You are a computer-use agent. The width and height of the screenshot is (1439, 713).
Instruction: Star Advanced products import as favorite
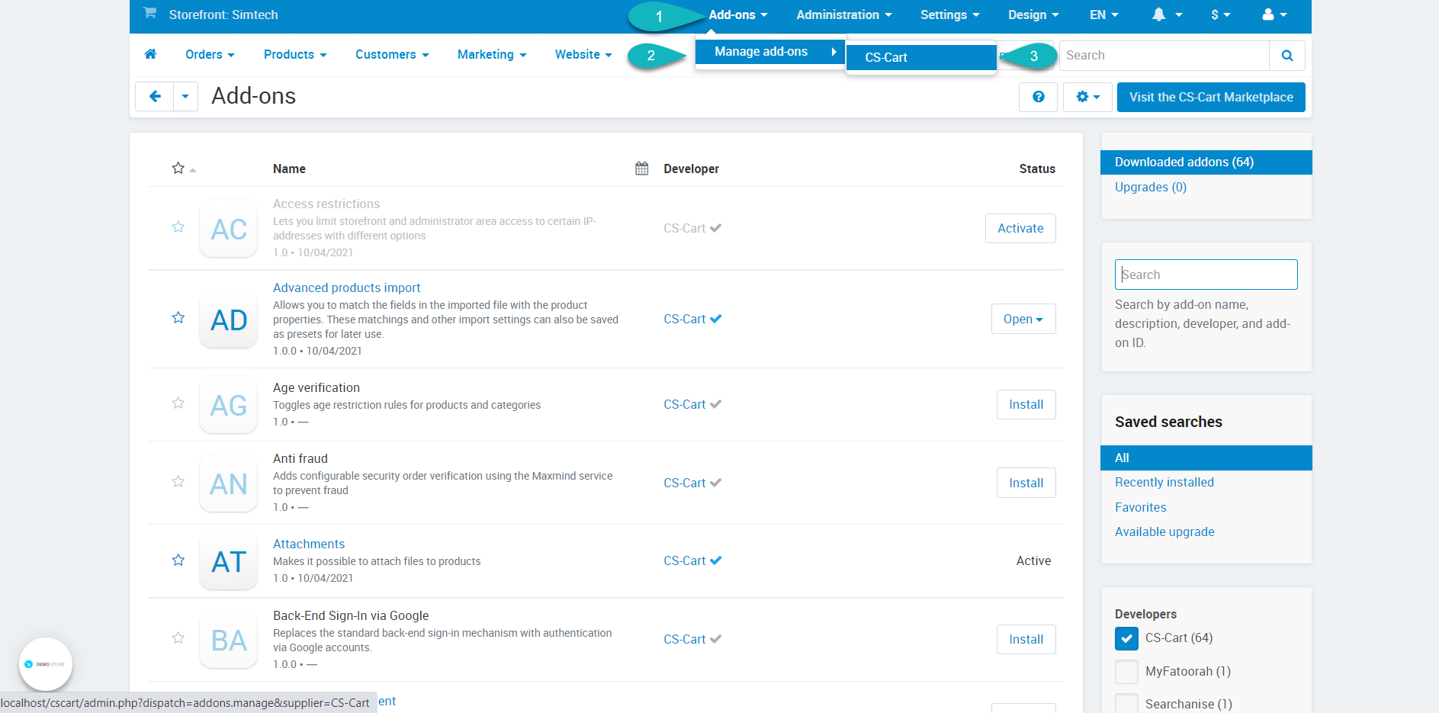pos(178,318)
